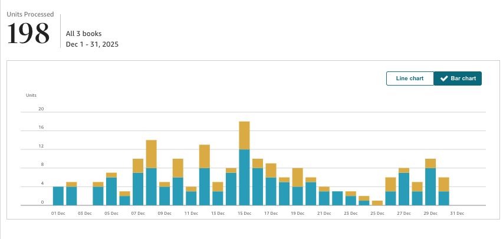The image size is (503, 239).
Task: Click the 'All 3 books' text
Action: coord(84,34)
